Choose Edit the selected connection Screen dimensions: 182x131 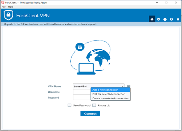(x=110, y=94)
